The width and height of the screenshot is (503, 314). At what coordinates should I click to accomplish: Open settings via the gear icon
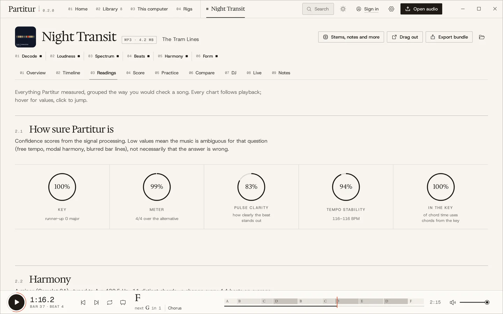pyautogui.click(x=391, y=9)
